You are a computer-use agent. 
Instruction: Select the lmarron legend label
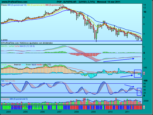coord(17,65)
